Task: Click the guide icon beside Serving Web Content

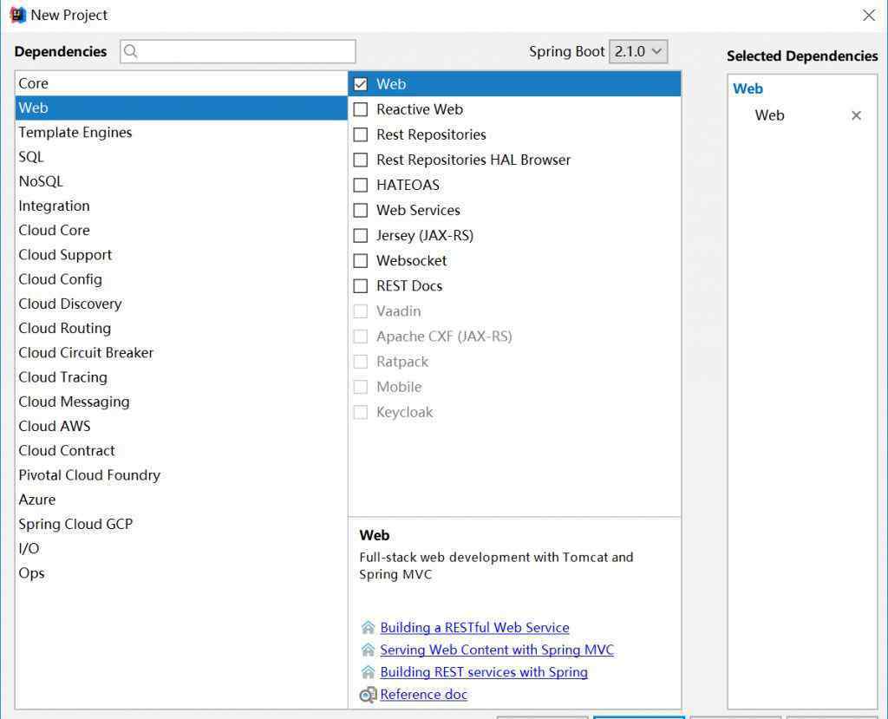Action: (x=368, y=650)
